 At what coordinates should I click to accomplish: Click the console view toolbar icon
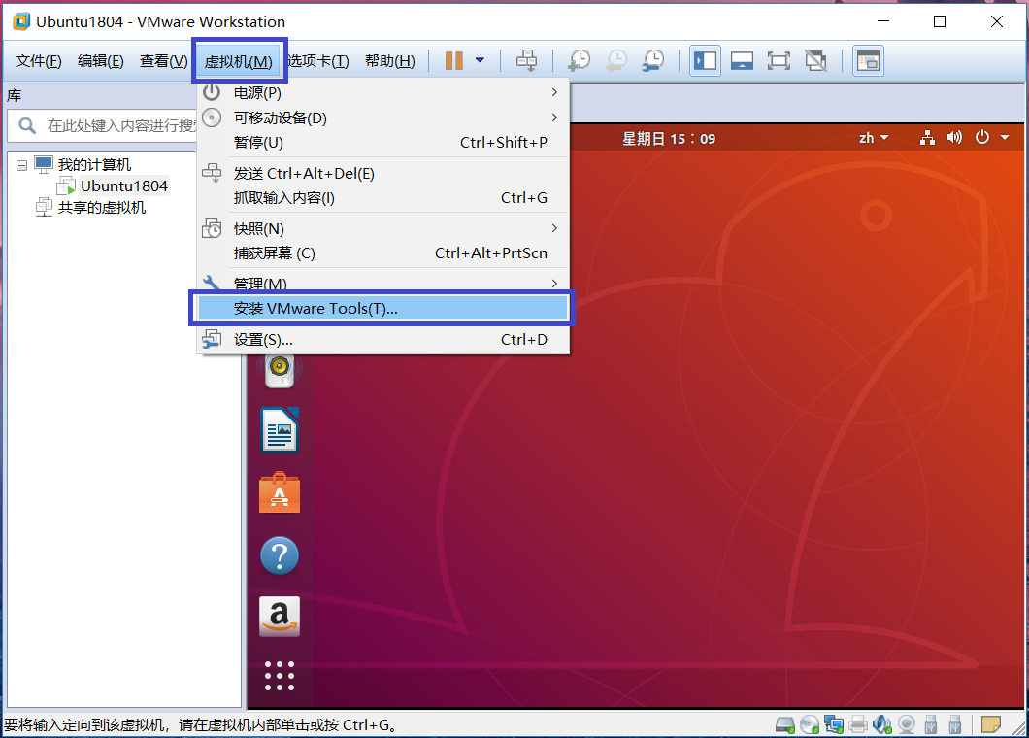coord(868,61)
